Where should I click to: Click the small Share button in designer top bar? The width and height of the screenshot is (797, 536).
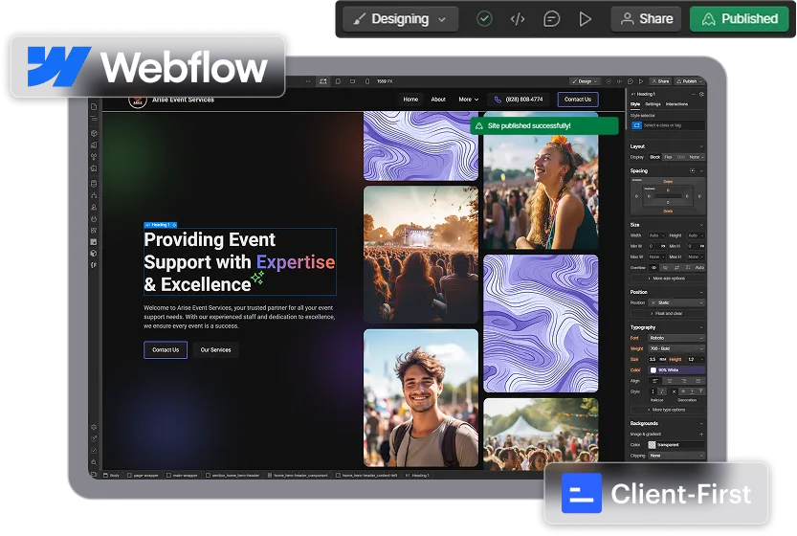(x=661, y=81)
